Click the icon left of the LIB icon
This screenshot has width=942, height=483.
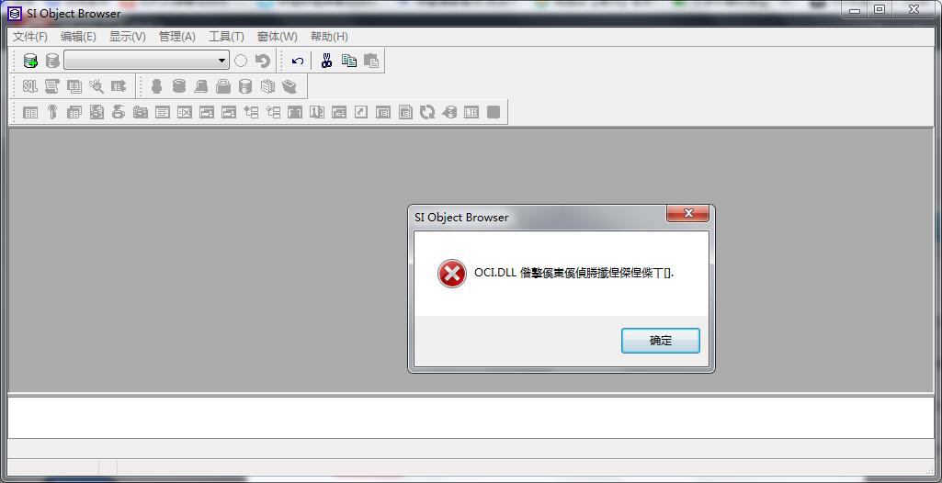click(x=449, y=112)
